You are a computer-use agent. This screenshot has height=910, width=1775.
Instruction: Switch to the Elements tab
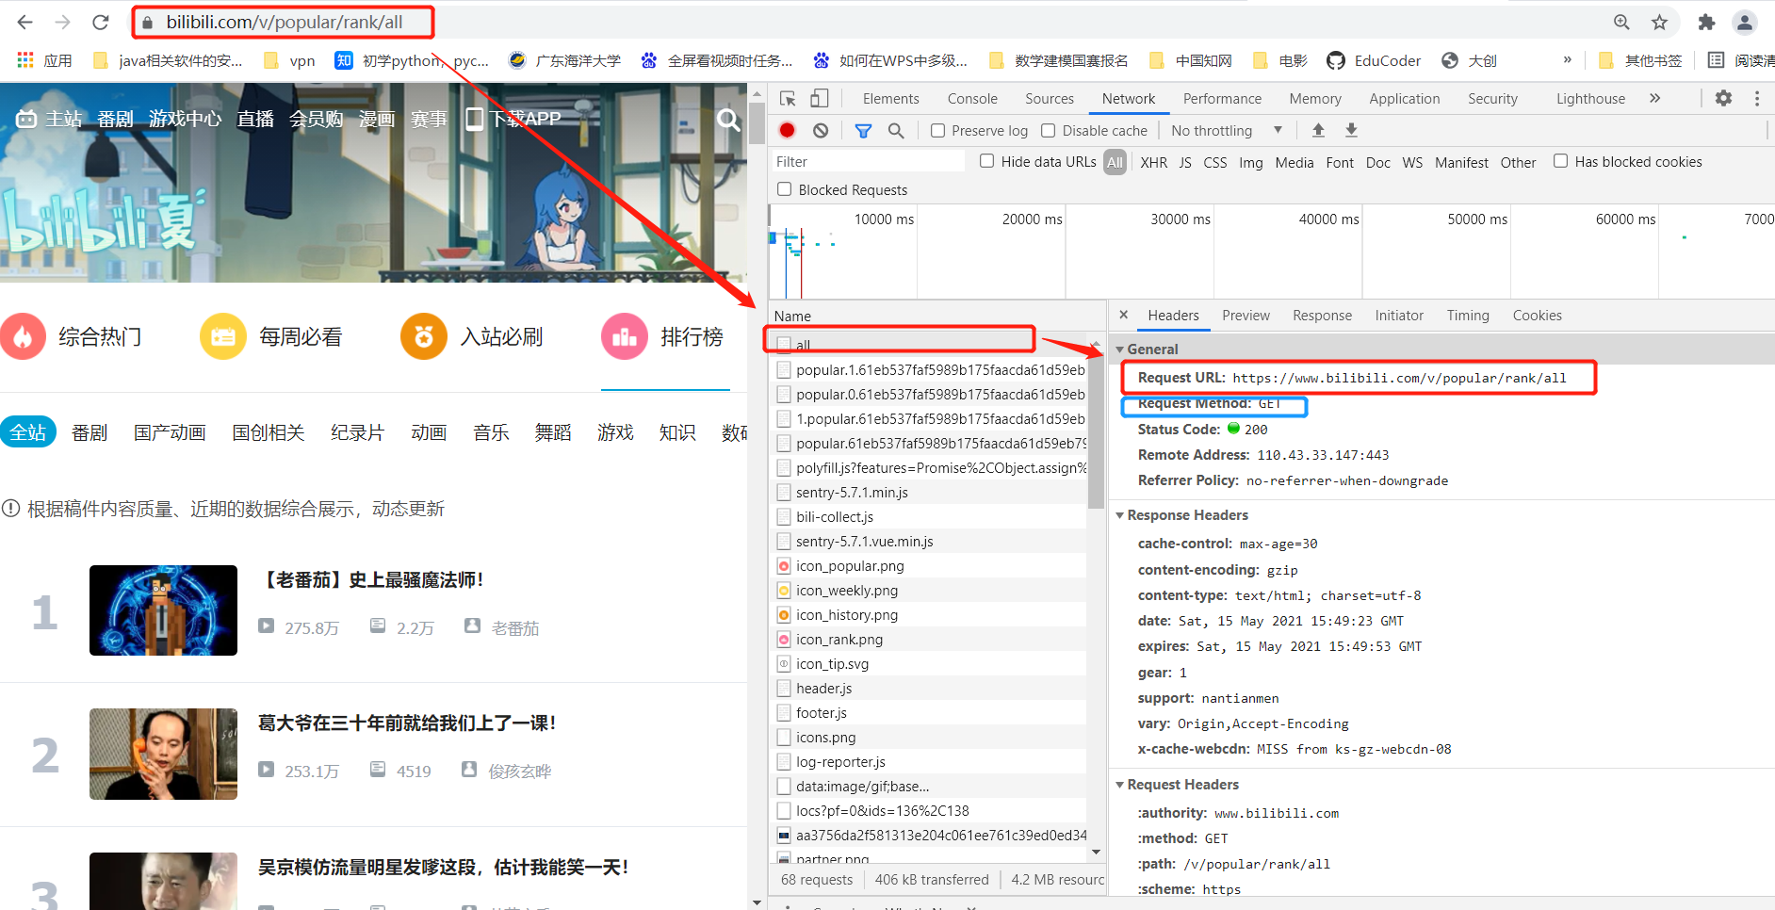(x=890, y=98)
